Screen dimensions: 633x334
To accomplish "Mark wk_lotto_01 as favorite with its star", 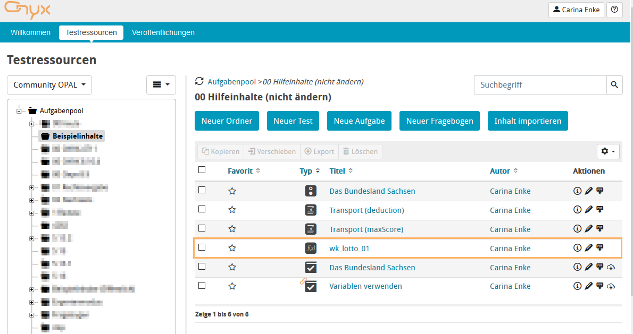I will (x=232, y=248).
